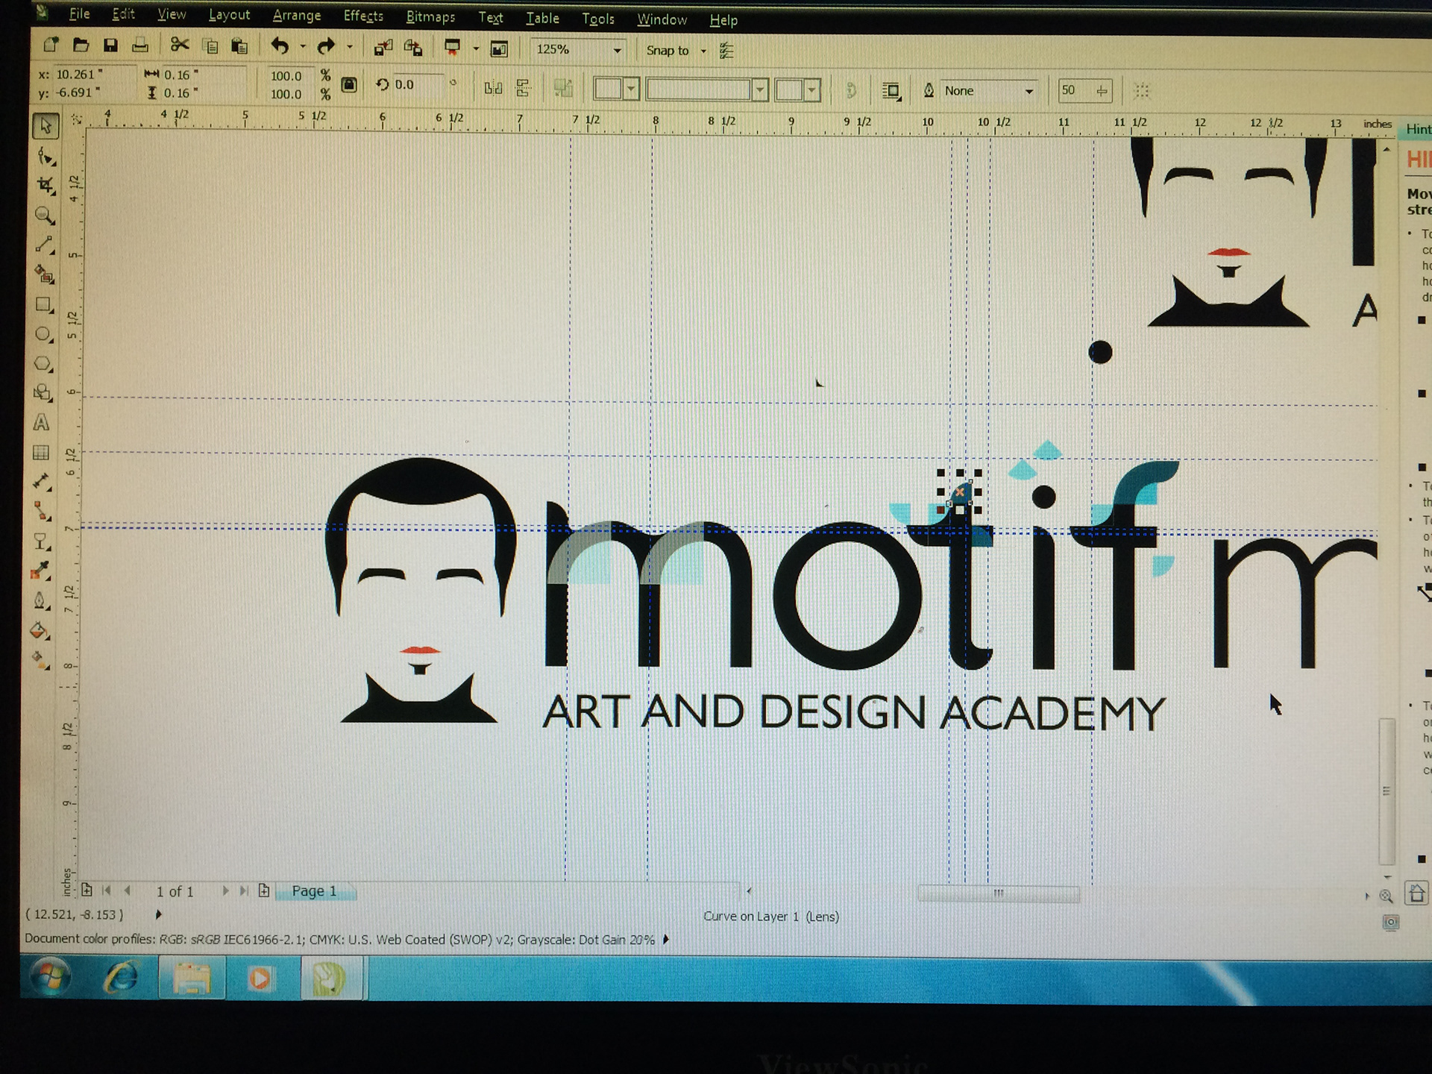Select the Crop tool
The image size is (1432, 1074).
45,185
